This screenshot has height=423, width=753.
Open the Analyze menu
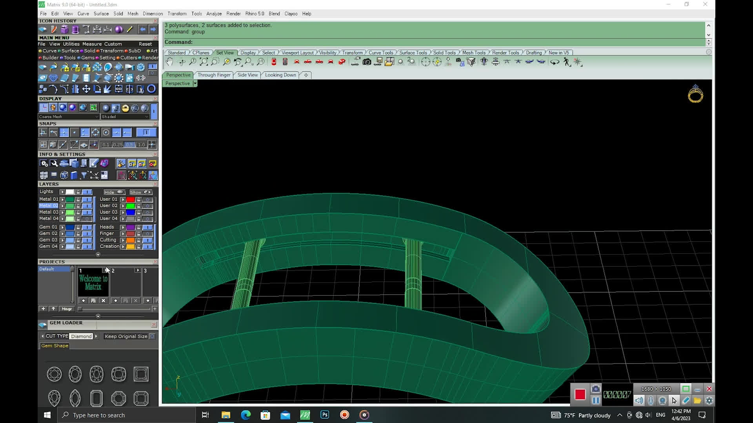tap(214, 14)
